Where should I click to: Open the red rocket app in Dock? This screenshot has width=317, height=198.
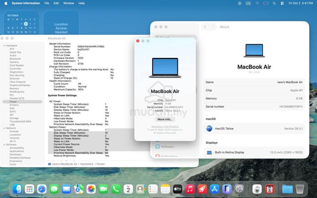[x=202, y=189]
